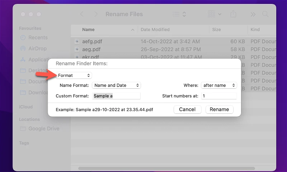Click the Applications sidebar icon
The height and width of the screenshot is (172, 287).
coord(23,59)
